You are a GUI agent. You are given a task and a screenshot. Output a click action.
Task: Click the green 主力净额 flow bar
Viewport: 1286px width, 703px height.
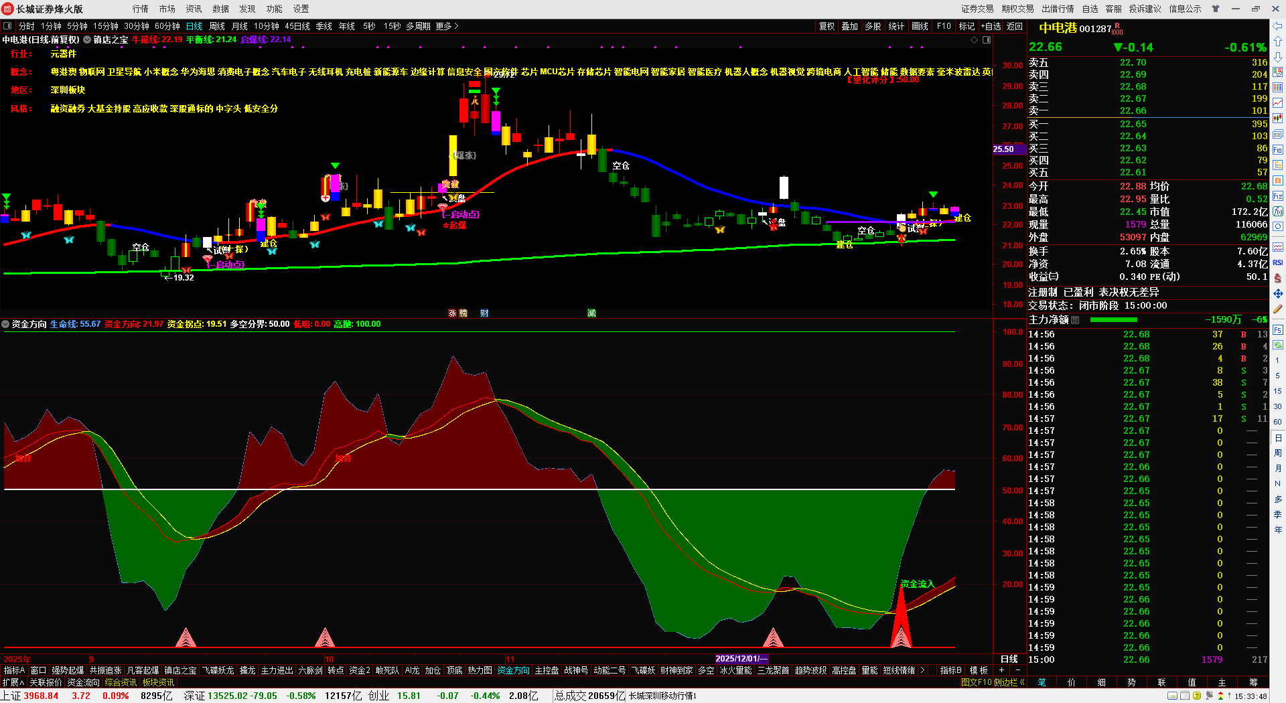coord(1113,320)
